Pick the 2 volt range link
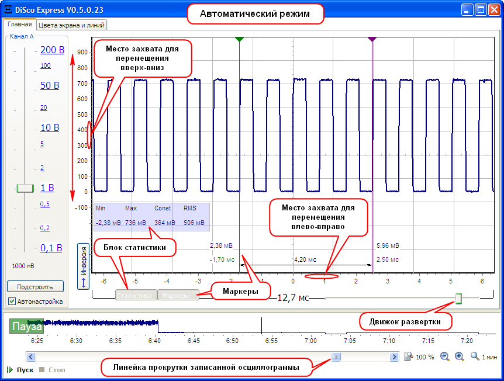 point(42,168)
